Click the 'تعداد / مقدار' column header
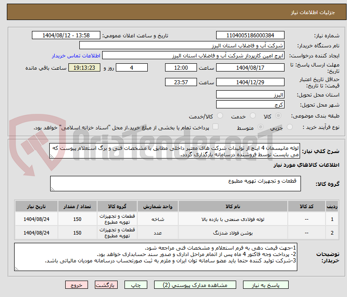Image resolution: width=347 pixels, height=297 pixels. 77,206
